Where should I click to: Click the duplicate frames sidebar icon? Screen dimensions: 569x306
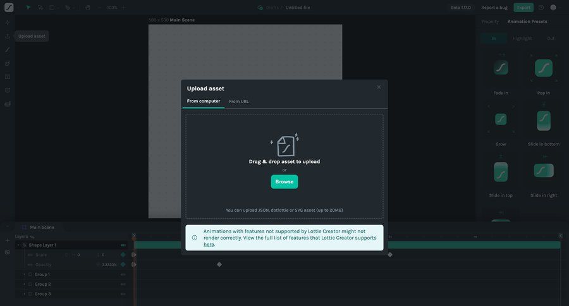point(7,63)
